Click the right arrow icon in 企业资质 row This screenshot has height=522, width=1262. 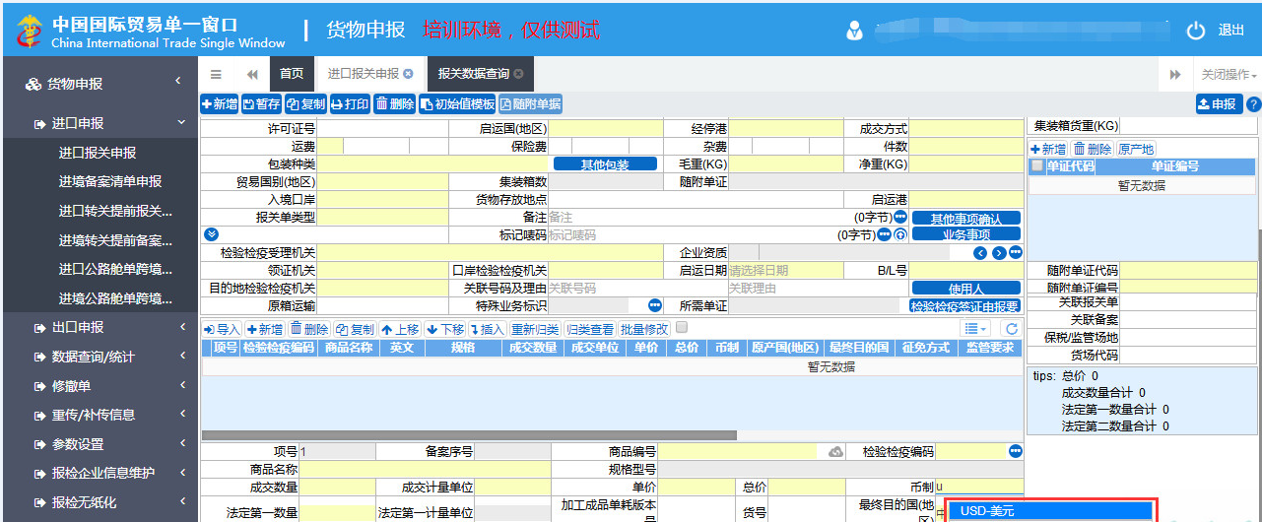coord(998,253)
